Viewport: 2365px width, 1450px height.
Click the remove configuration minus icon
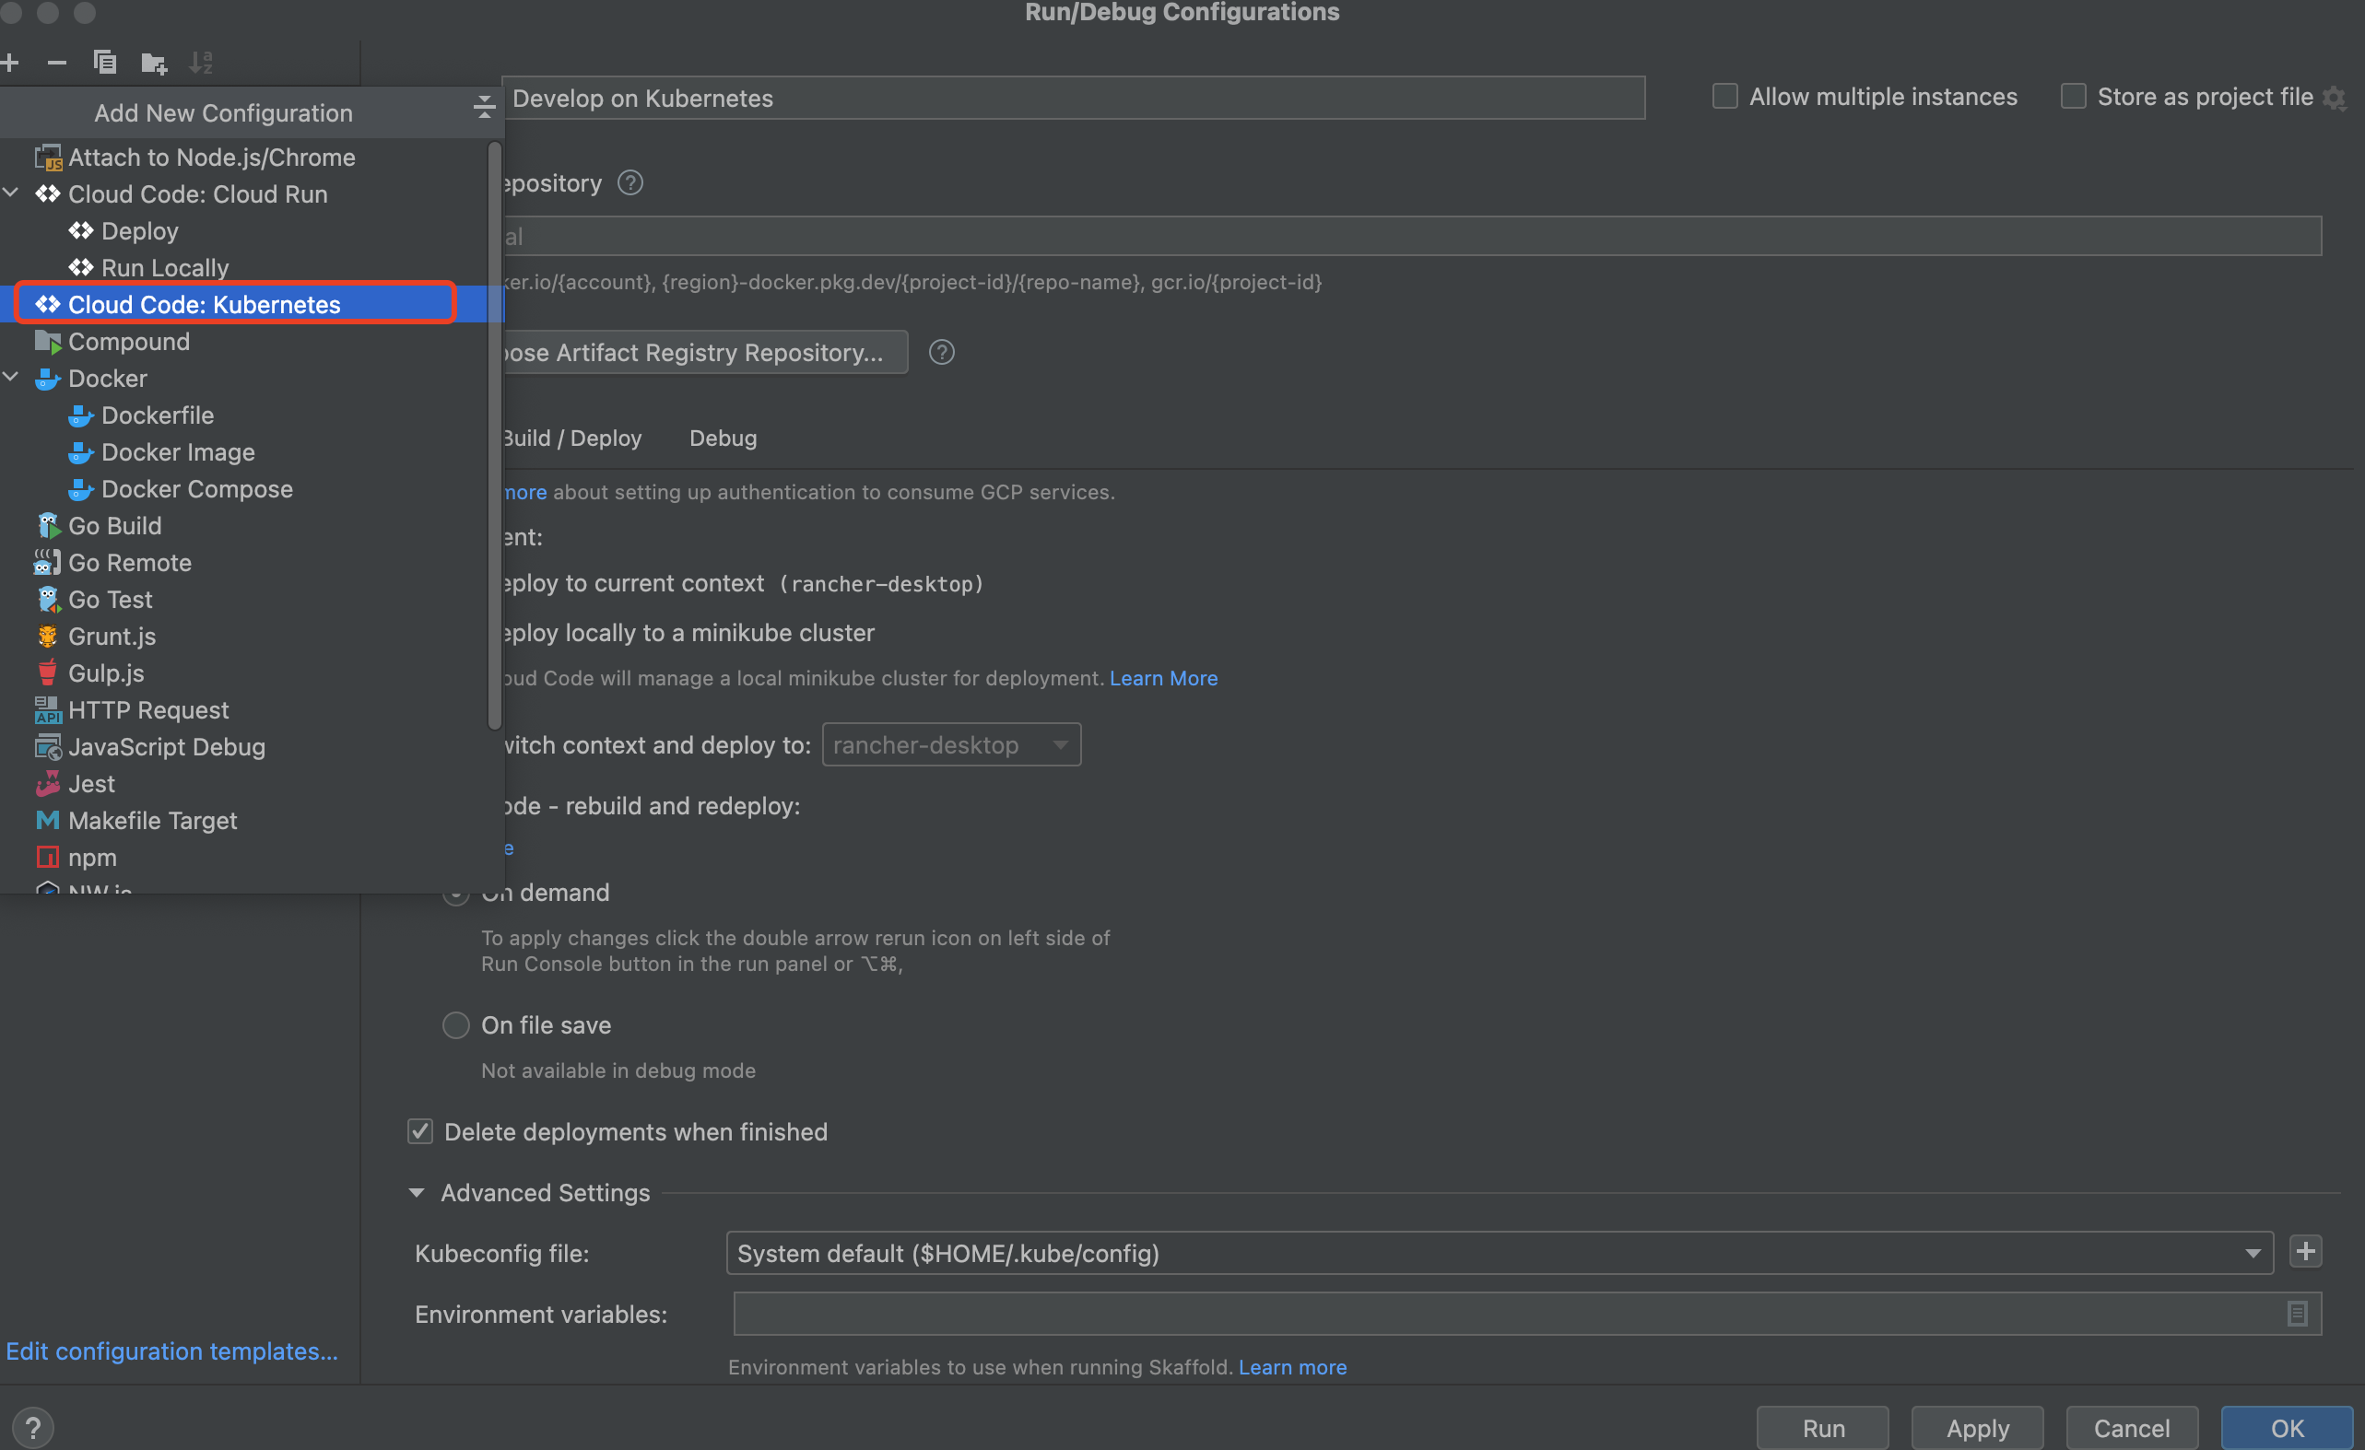56,64
